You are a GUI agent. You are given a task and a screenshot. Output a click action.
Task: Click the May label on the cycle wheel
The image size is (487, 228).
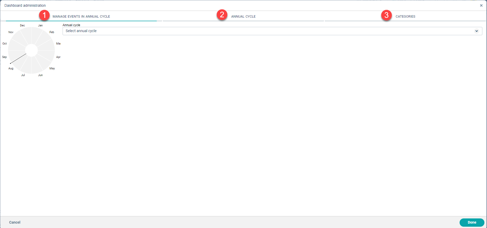coord(52,68)
